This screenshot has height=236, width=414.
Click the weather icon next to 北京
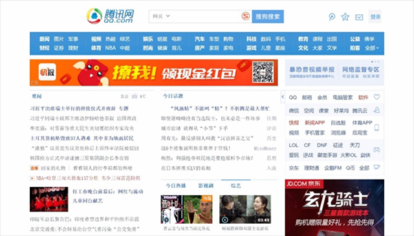[x=135, y=96]
